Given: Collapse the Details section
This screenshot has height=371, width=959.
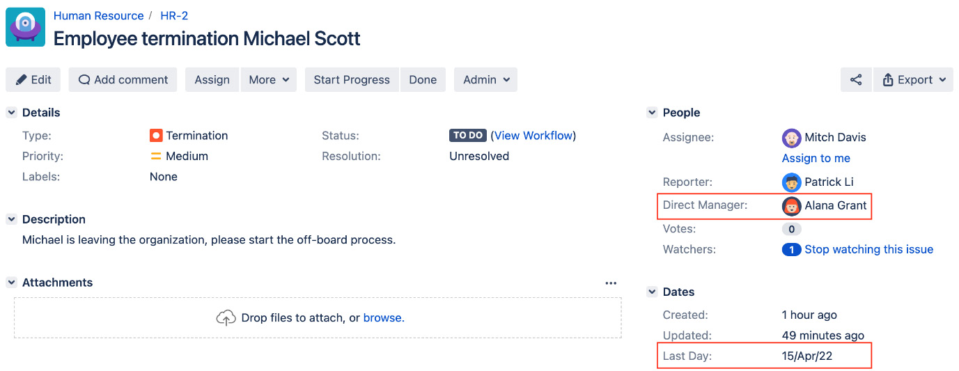Looking at the screenshot, I should (x=11, y=113).
